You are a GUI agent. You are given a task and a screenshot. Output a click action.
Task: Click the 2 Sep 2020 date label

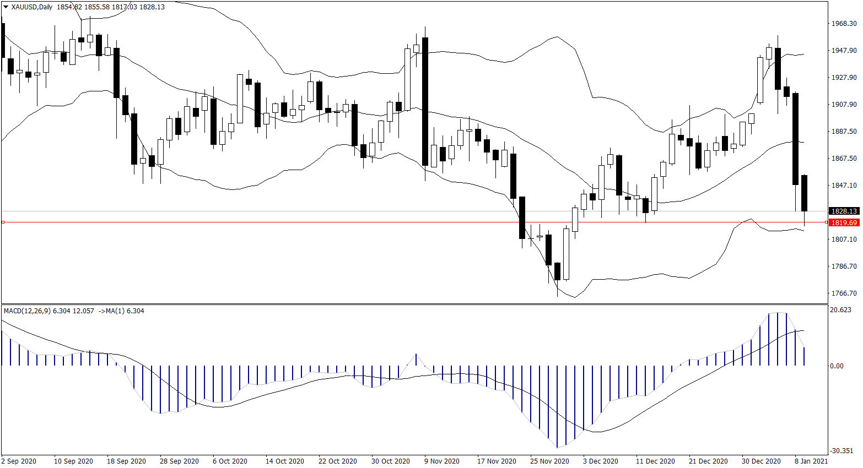[x=19, y=461]
